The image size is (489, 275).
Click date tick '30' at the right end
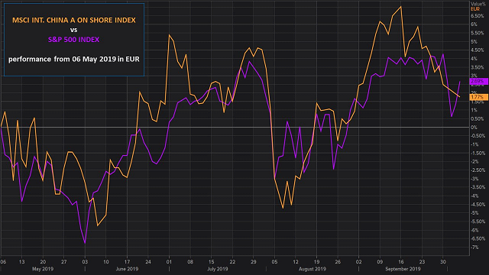443,262
